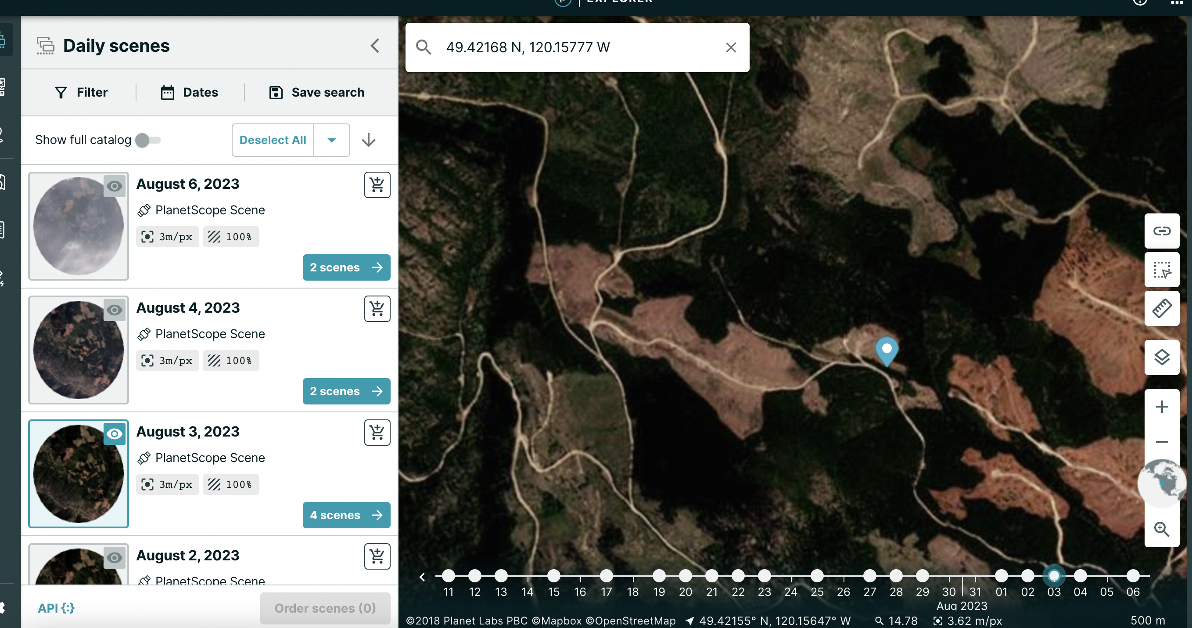
Task: Expand 2 scenes for August 6, 2023
Action: (x=346, y=267)
